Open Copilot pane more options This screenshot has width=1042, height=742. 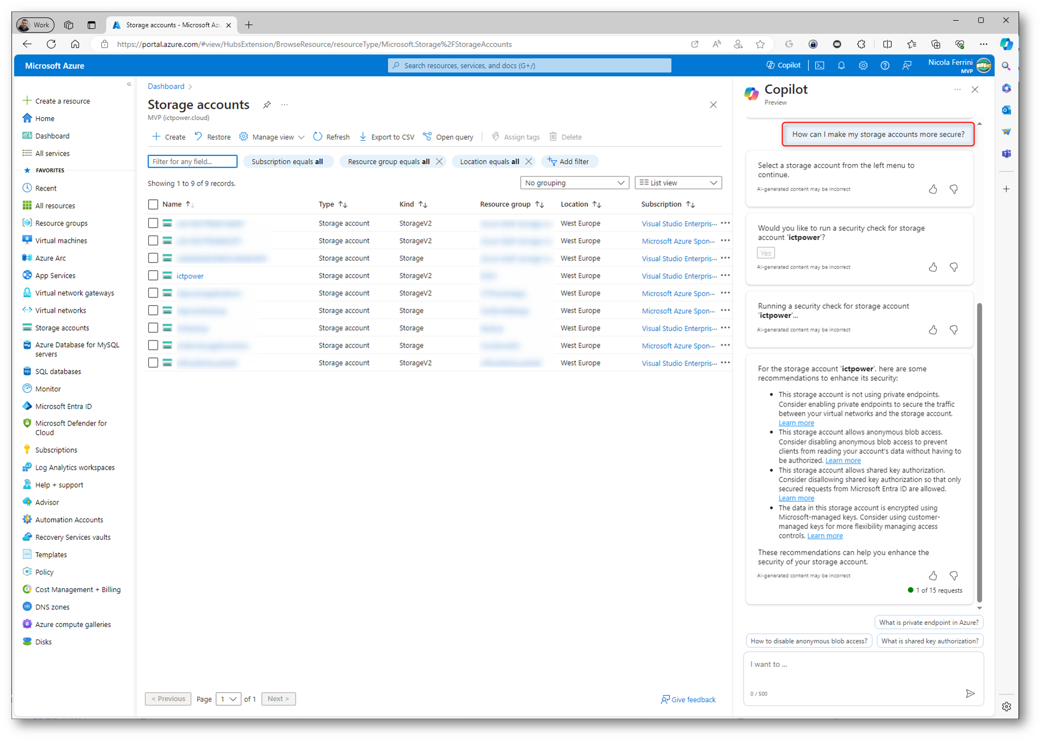coord(957,89)
